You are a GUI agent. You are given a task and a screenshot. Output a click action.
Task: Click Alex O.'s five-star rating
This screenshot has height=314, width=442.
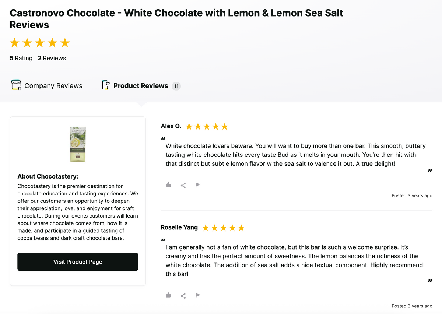click(x=207, y=127)
